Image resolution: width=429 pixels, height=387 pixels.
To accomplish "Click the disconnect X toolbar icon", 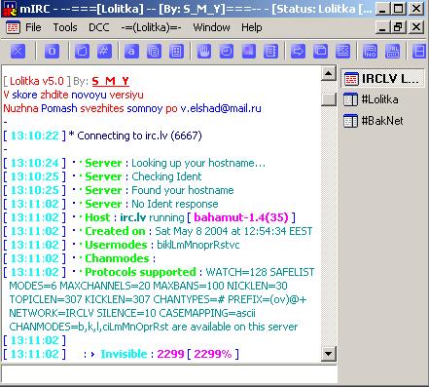I will click(18, 51).
